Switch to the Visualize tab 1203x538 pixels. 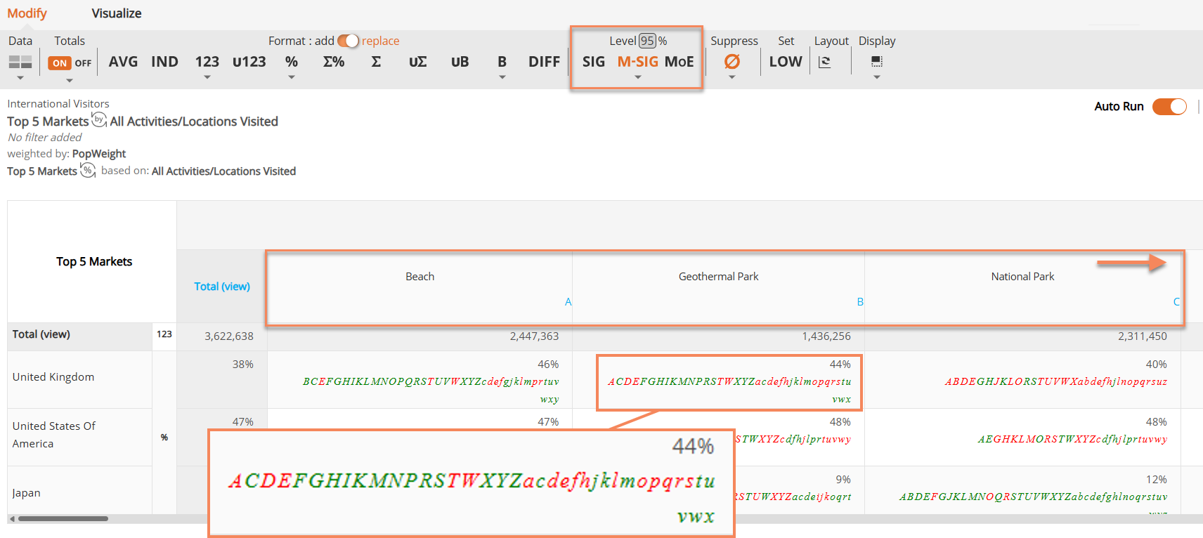[x=117, y=13]
